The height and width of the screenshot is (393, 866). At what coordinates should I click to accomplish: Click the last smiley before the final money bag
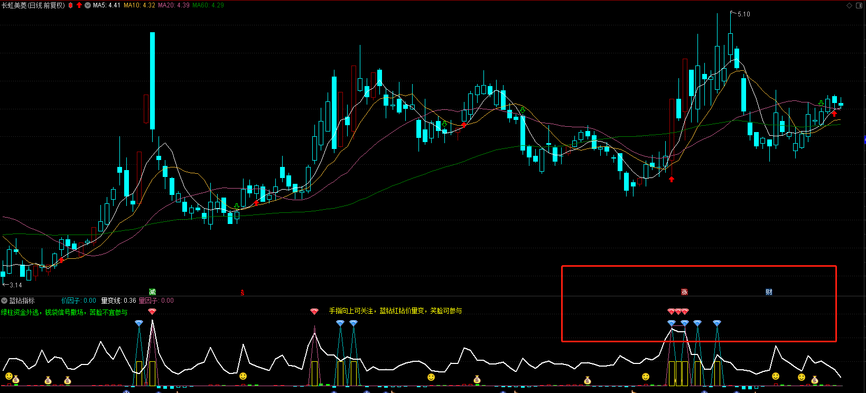point(802,377)
